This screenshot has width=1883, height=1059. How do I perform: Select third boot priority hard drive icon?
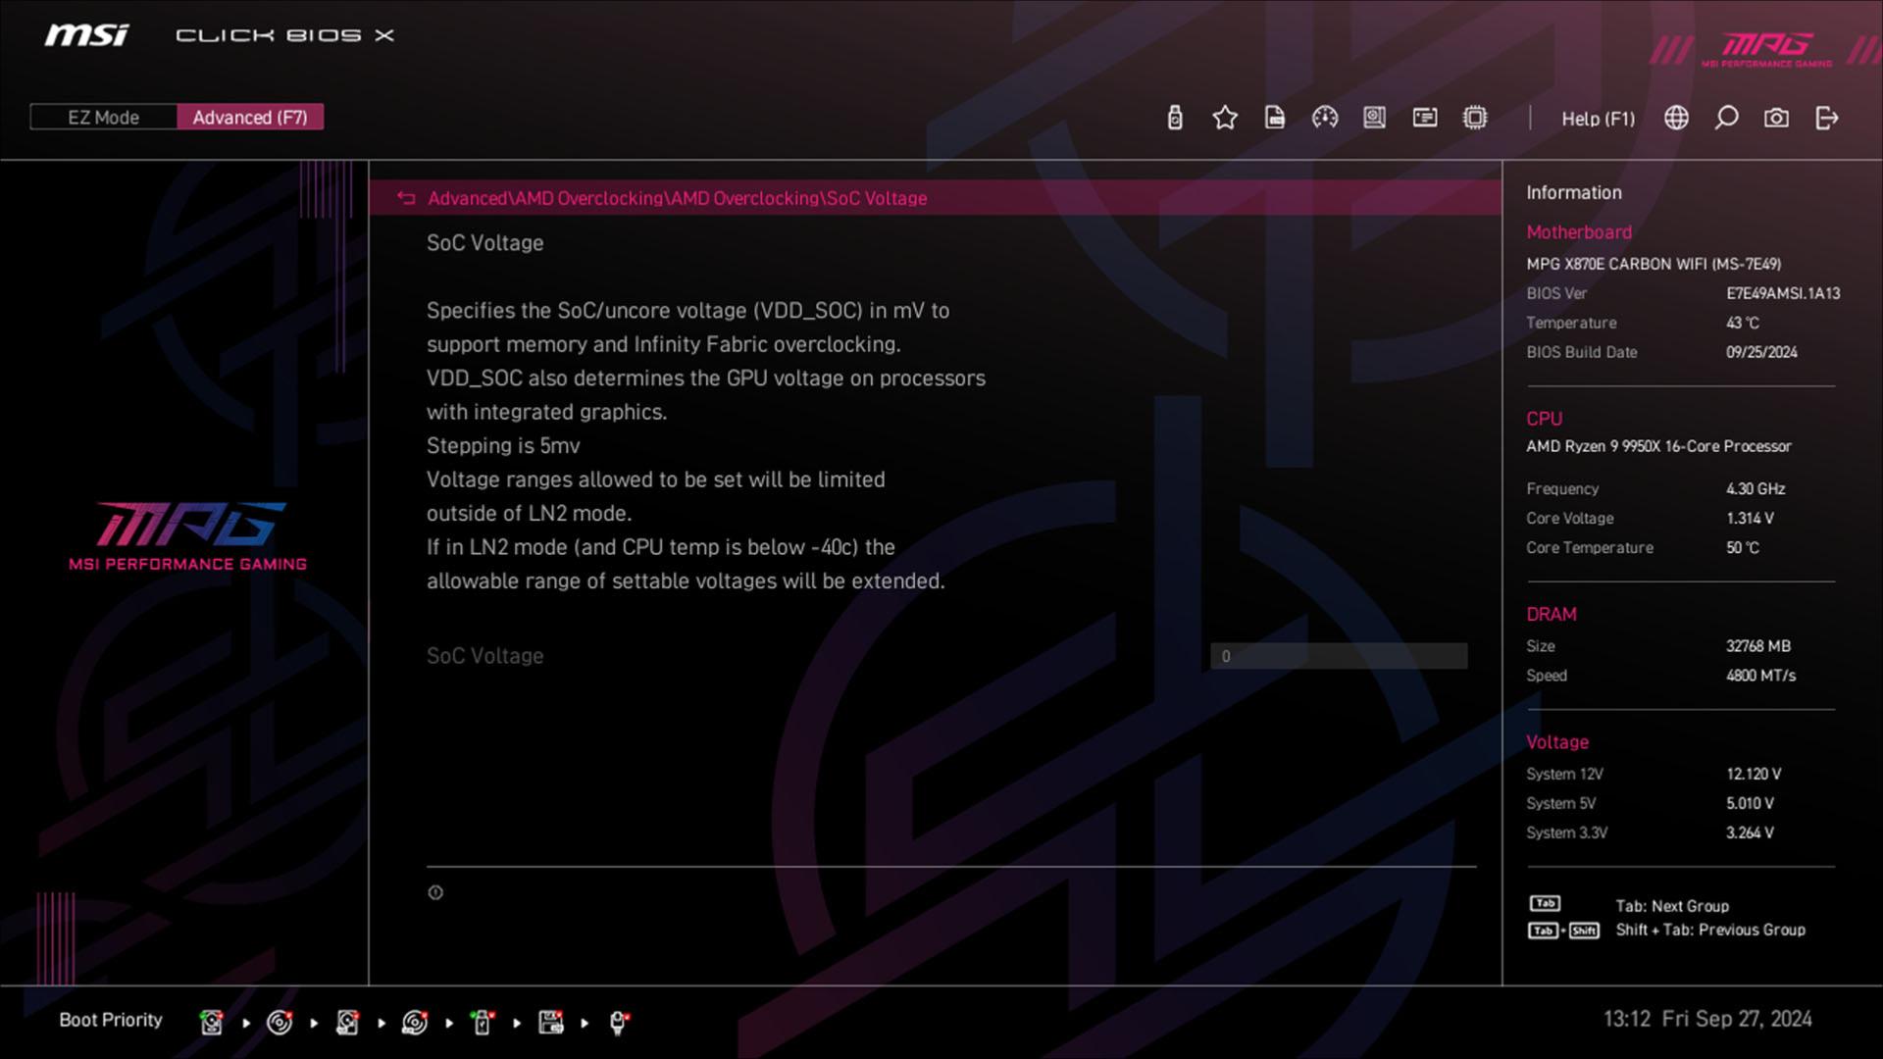tap(347, 1022)
